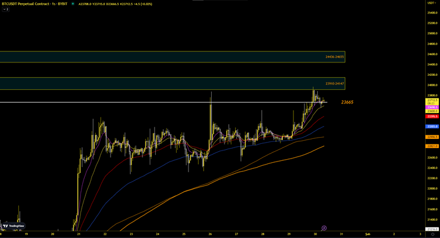440x238 pixels.
Task: Click the OHLC values readout in header
Action: tap(115, 4)
